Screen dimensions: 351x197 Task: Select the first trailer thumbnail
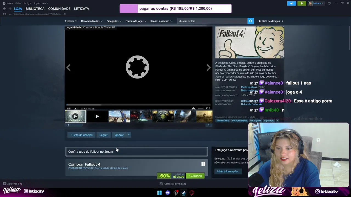pyautogui.click(x=75, y=116)
